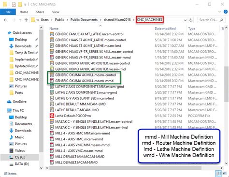
Task: Open the Posts folder in sidebar
Action: [x=19, y=93]
